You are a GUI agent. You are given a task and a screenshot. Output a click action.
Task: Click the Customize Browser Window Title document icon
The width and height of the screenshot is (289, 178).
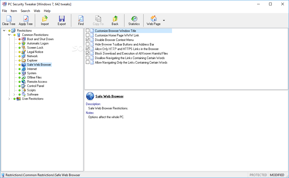92,31
